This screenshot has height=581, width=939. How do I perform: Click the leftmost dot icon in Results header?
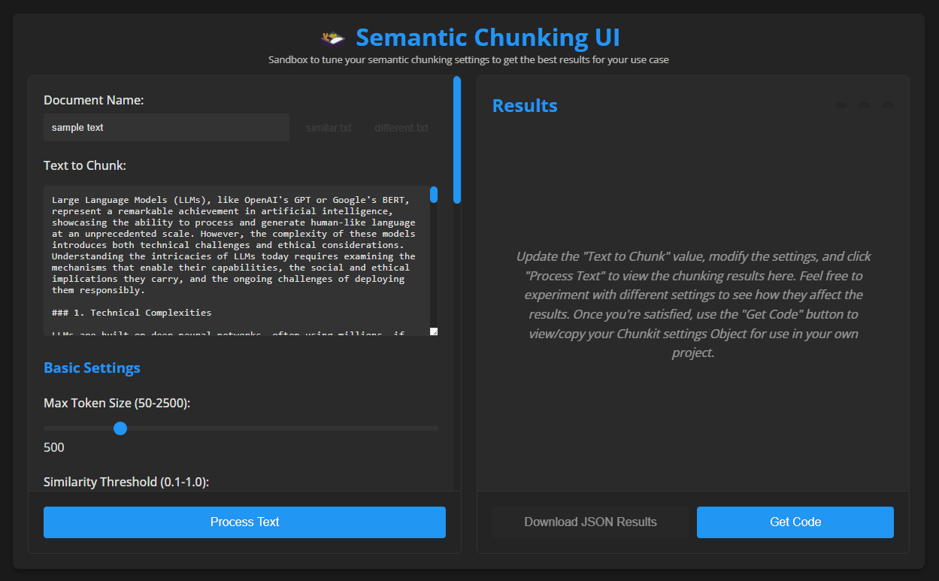coord(840,105)
